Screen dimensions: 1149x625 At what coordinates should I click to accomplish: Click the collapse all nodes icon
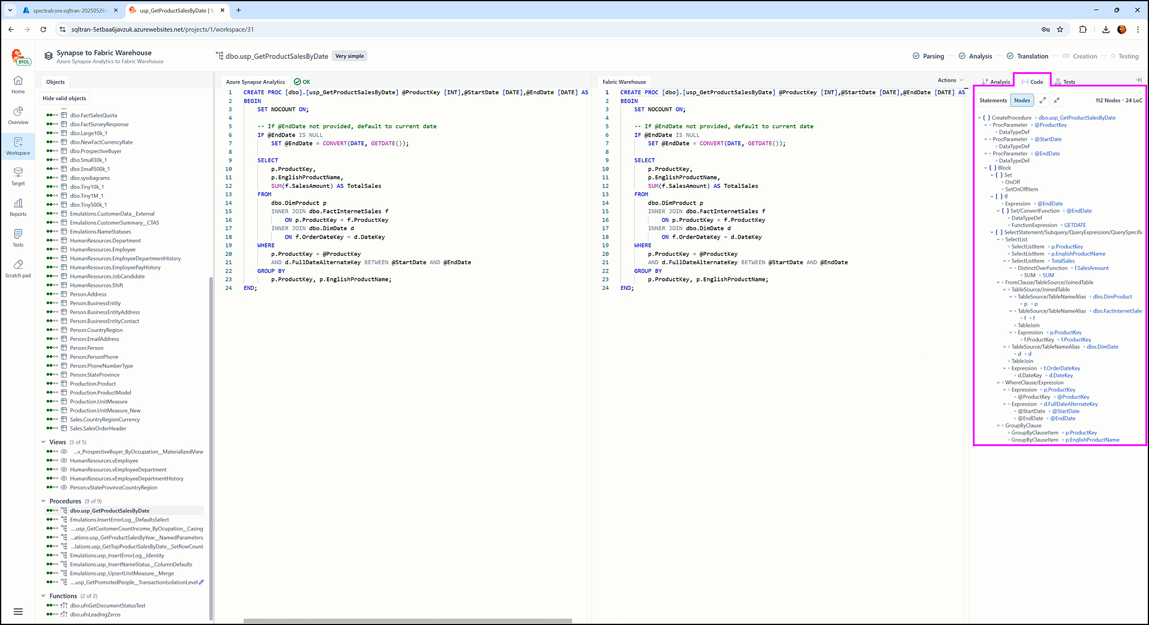pos(1056,100)
